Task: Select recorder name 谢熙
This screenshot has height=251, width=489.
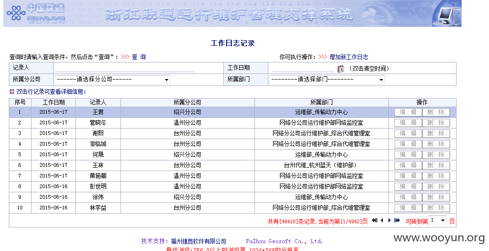Action: [x=98, y=134]
